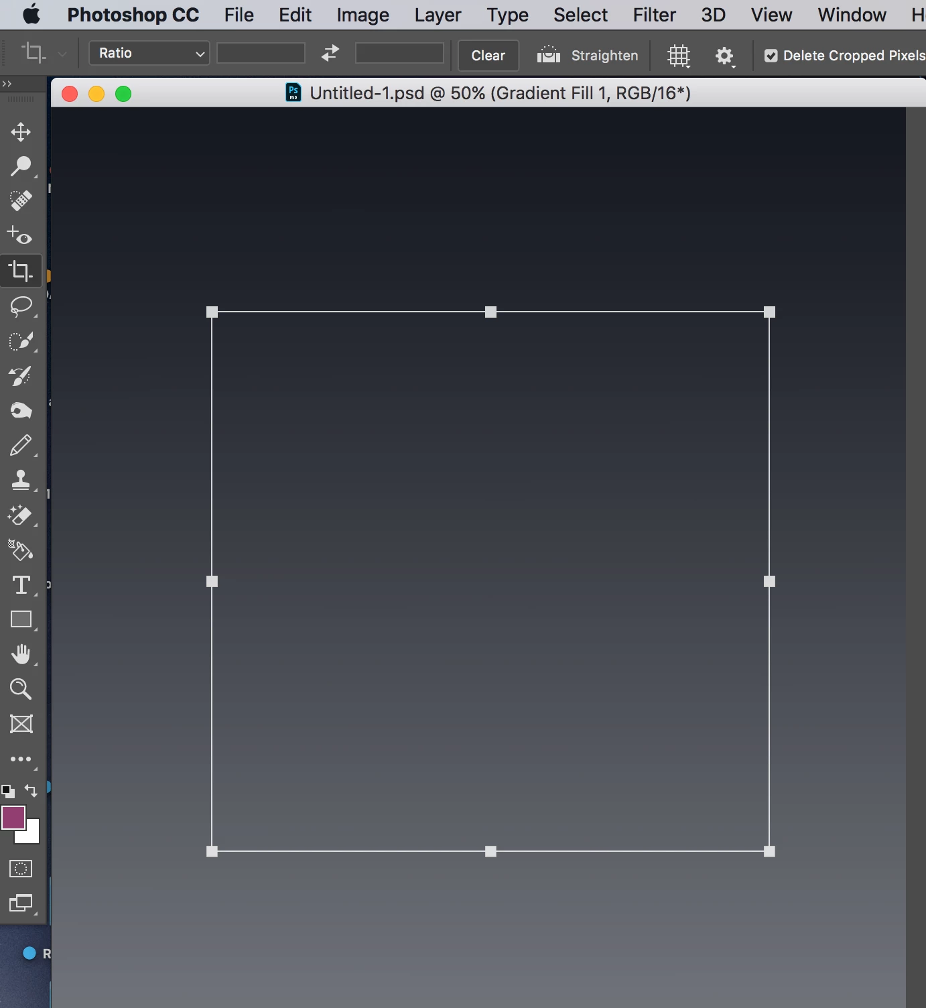Click the bottom-left crop corner handle
This screenshot has width=926, height=1008.
[x=212, y=851]
